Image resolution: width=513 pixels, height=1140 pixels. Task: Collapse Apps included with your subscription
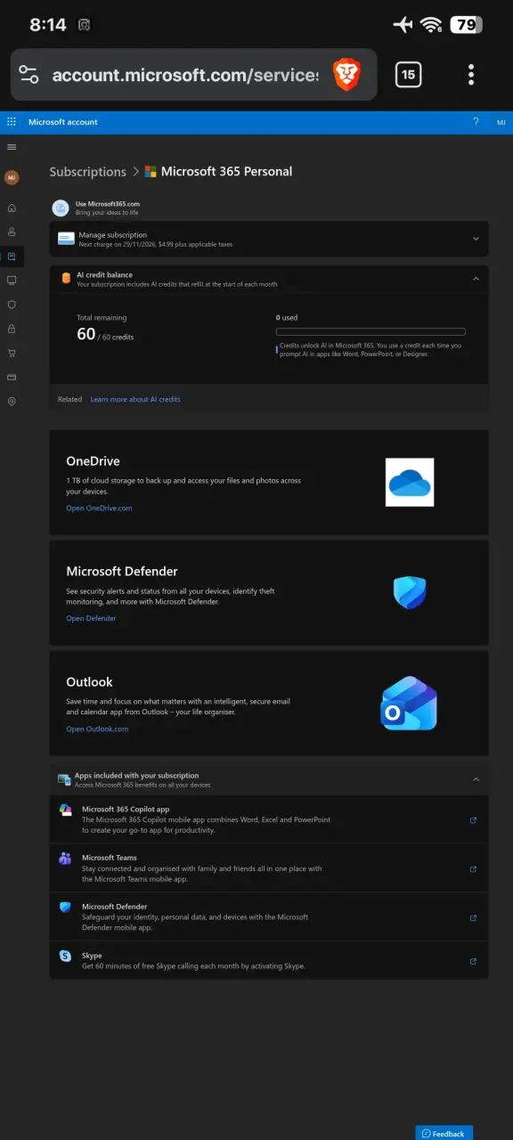click(476, 779)
